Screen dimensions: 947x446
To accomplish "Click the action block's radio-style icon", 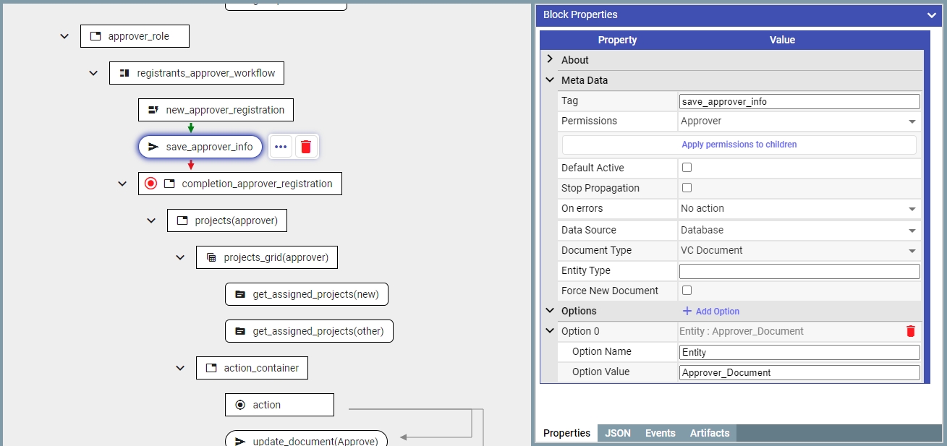I will (240, 405).
